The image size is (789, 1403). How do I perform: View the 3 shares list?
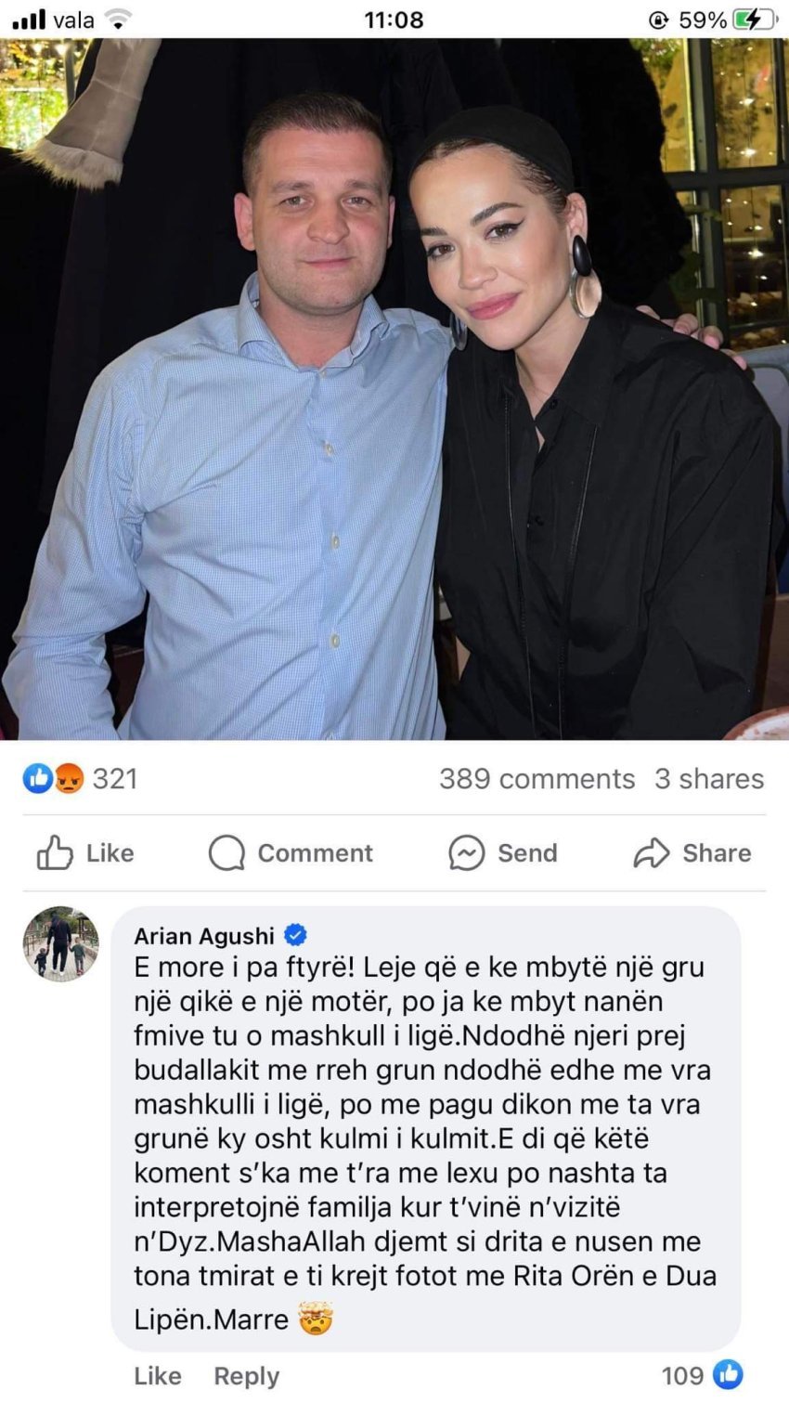709,778
